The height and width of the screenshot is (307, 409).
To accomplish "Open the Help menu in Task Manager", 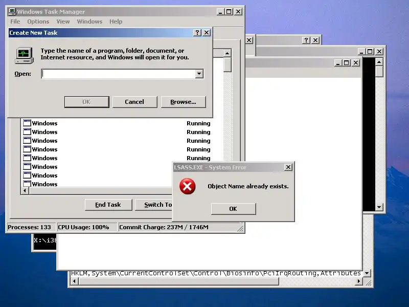I will (x=116, y=21).
